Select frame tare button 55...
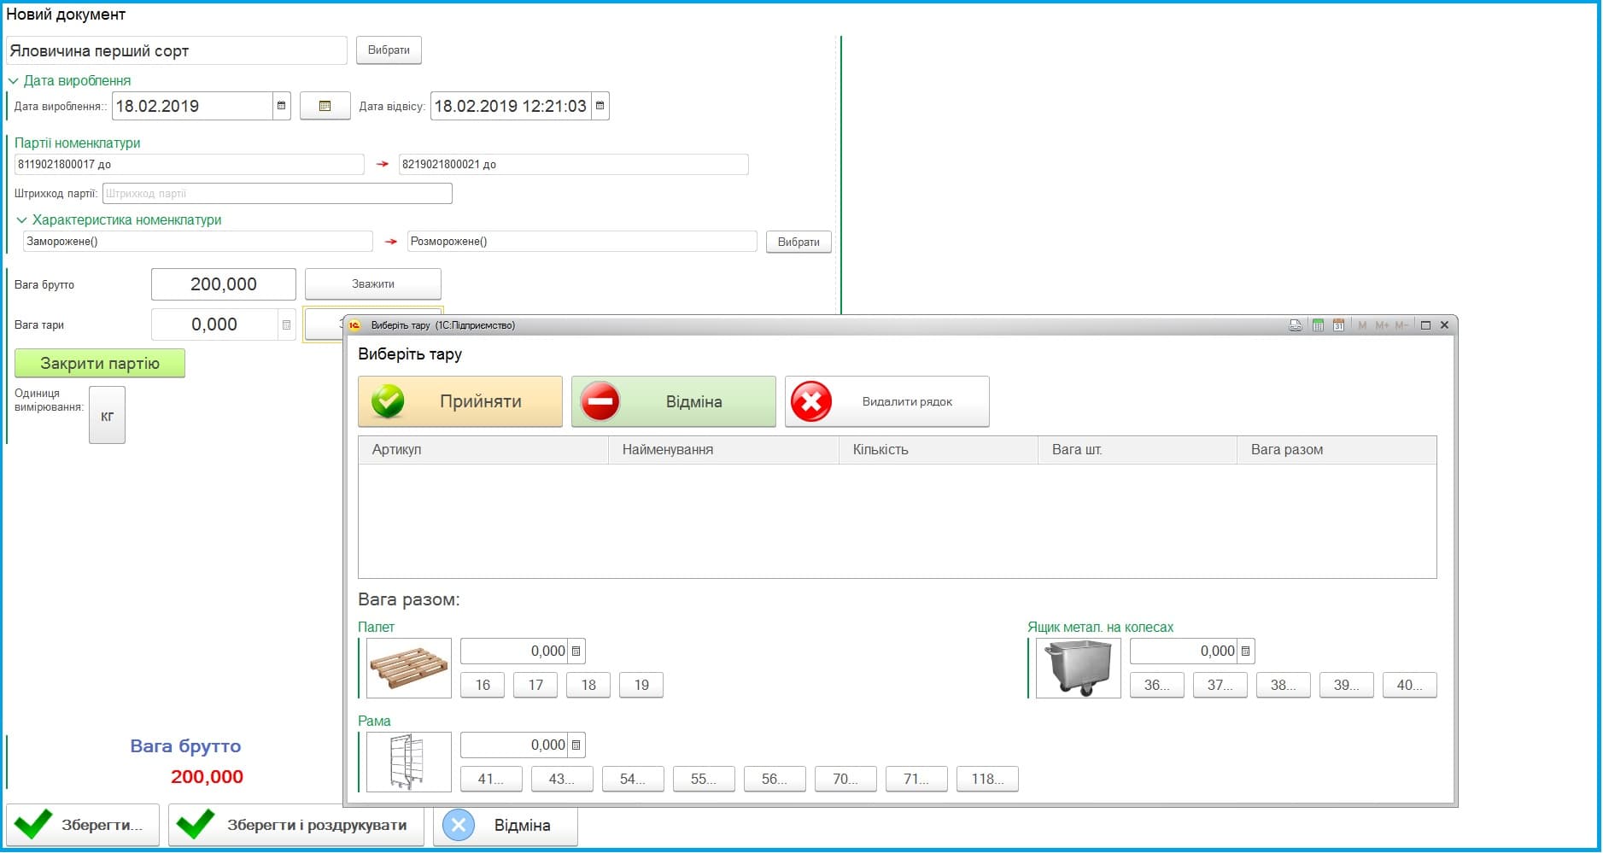This screenshot has width=1603, height=853. coord(704,779)
